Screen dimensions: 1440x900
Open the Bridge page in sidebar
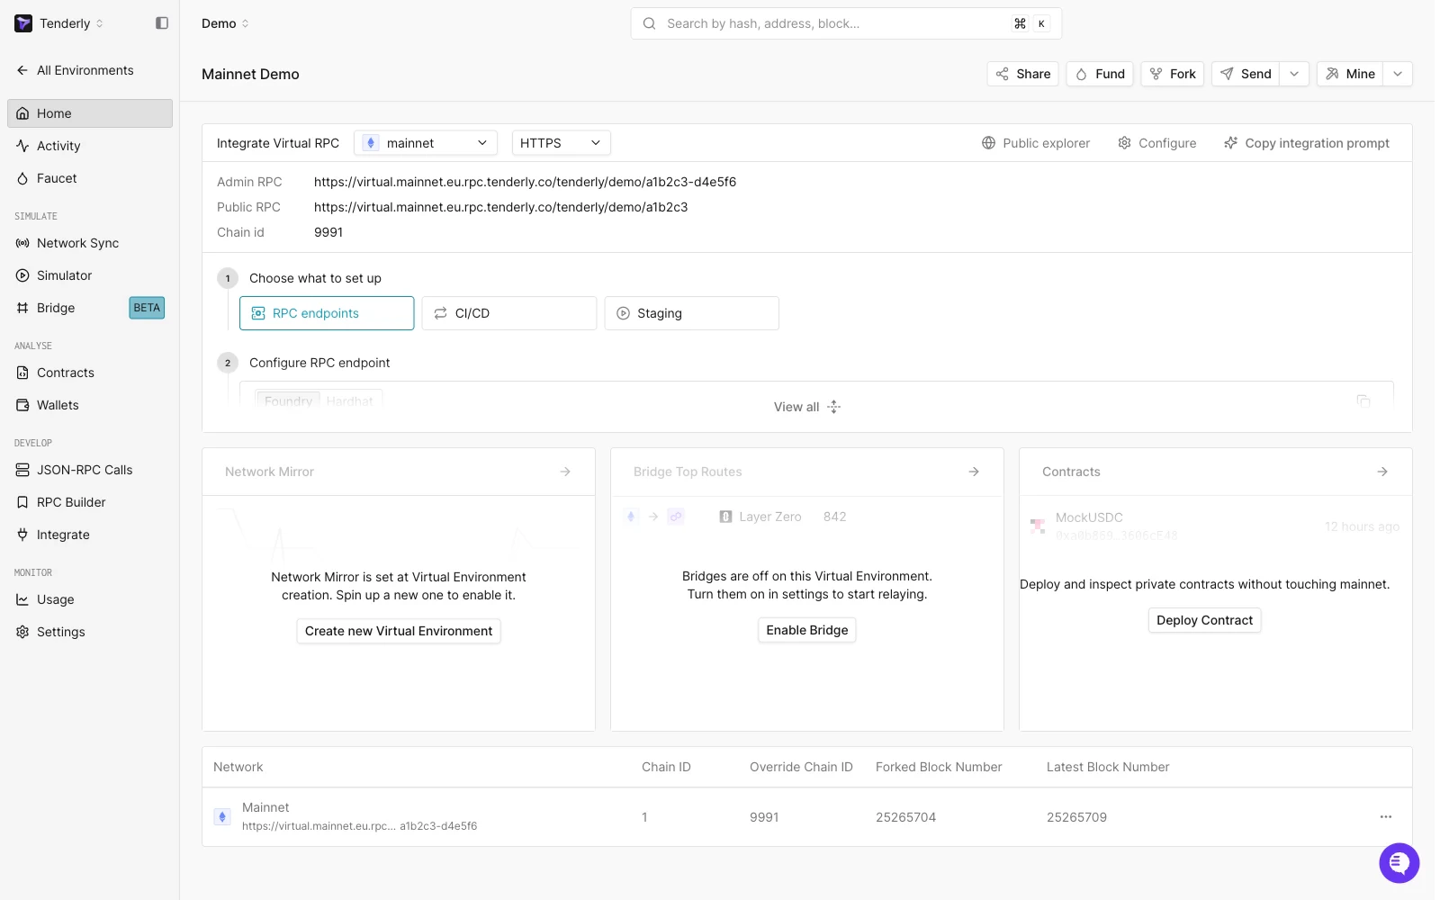(90, 308)
